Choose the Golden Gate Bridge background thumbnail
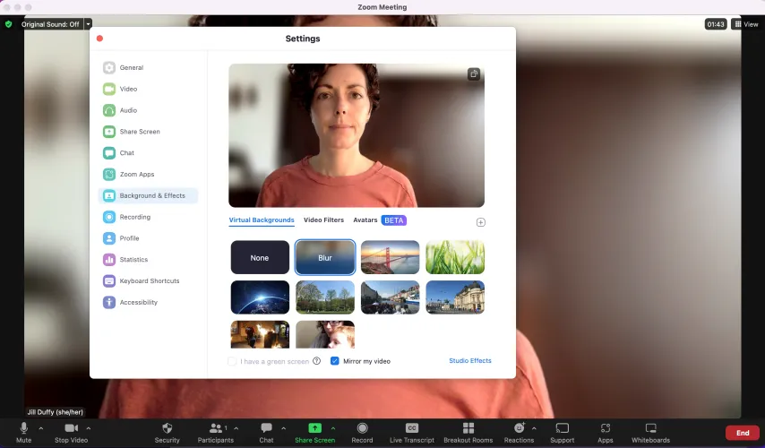Screen dimensions: 765x448 click(390, 257)
